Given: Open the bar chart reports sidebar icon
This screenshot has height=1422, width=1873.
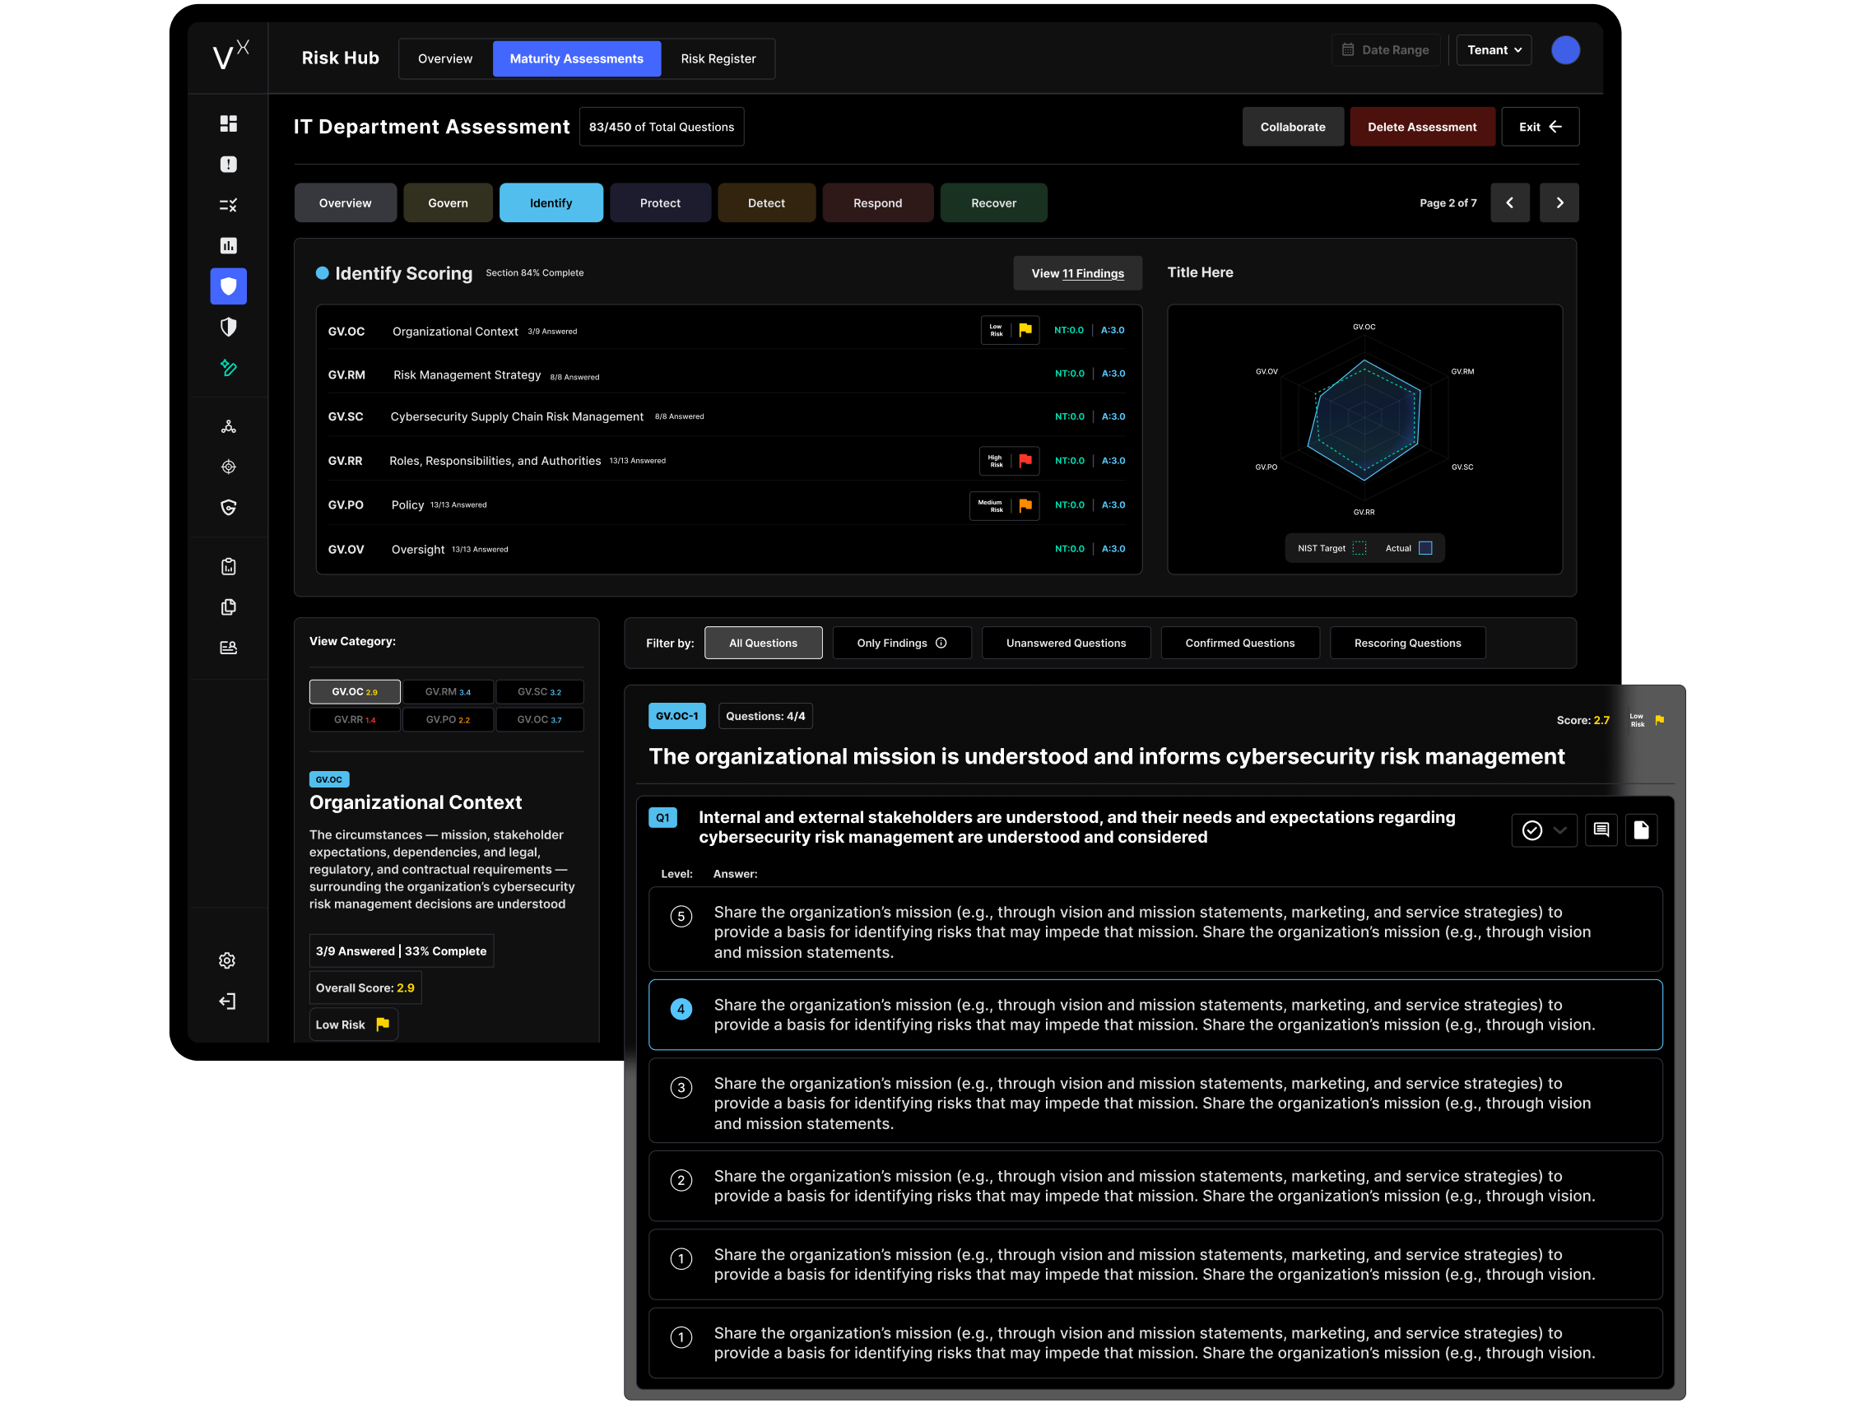Looking at the screenshot, I should (229, 245).
